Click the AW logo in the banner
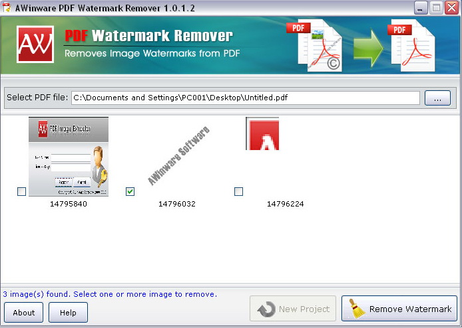The image size is (462, 328). click(35, 44)
